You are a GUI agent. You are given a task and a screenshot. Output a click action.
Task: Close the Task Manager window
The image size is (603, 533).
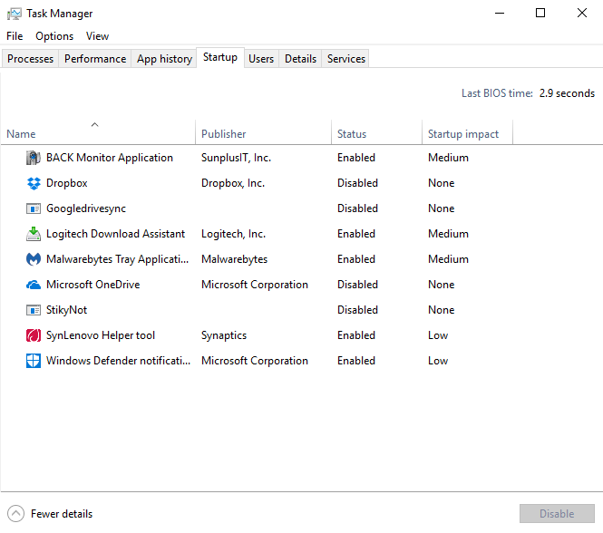click(582, 13)
